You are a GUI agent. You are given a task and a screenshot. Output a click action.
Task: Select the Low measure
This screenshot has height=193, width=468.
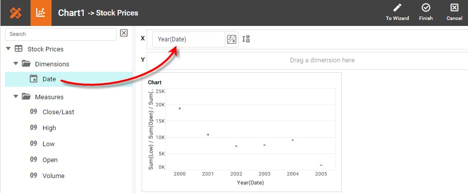[x=49, y=144]
